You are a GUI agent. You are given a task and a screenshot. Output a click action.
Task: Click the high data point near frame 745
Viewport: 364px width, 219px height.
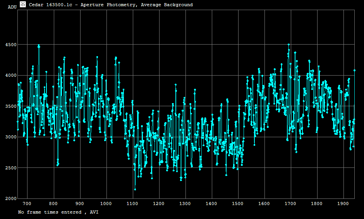pyautogui.click(x=39, y=45)
